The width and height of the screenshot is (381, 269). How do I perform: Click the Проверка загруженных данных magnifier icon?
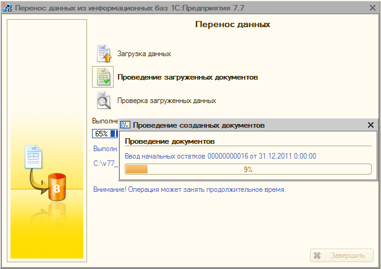pos(103,100)
